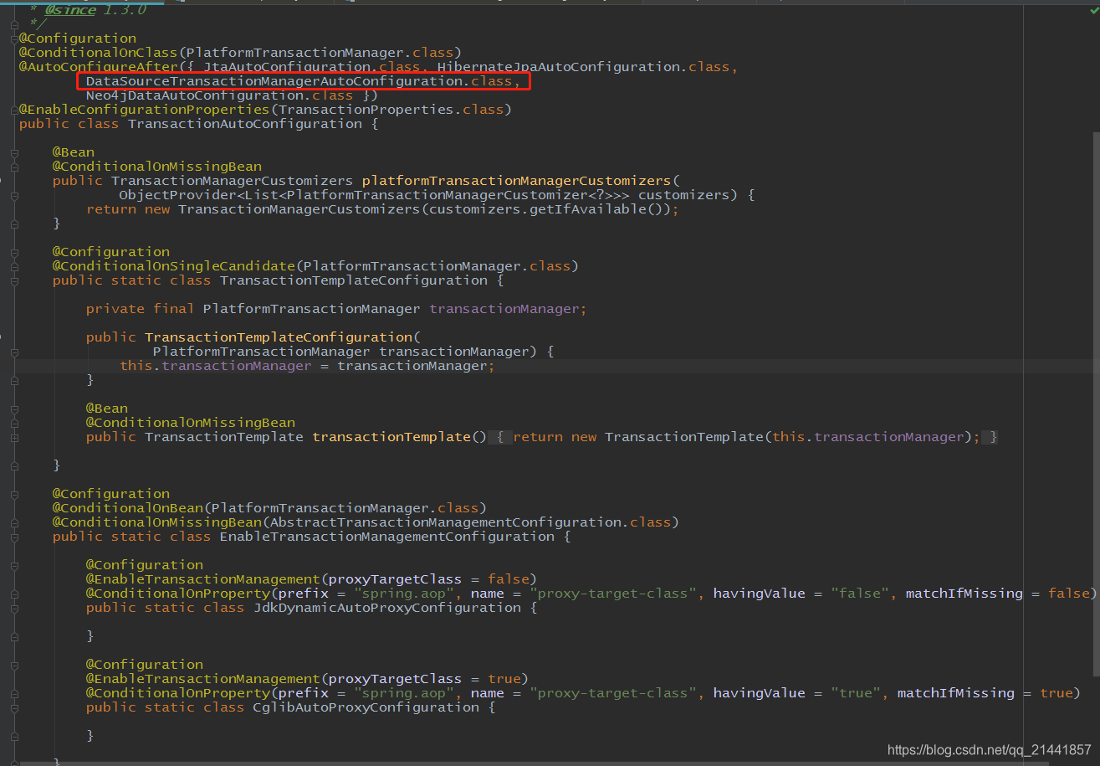Image resolution: width=1100 pixels, height=766 pixels.
Task: Collapse JdkDynamicAutoProxyConfiguration class via gutter fold marker
Action: 14,608
